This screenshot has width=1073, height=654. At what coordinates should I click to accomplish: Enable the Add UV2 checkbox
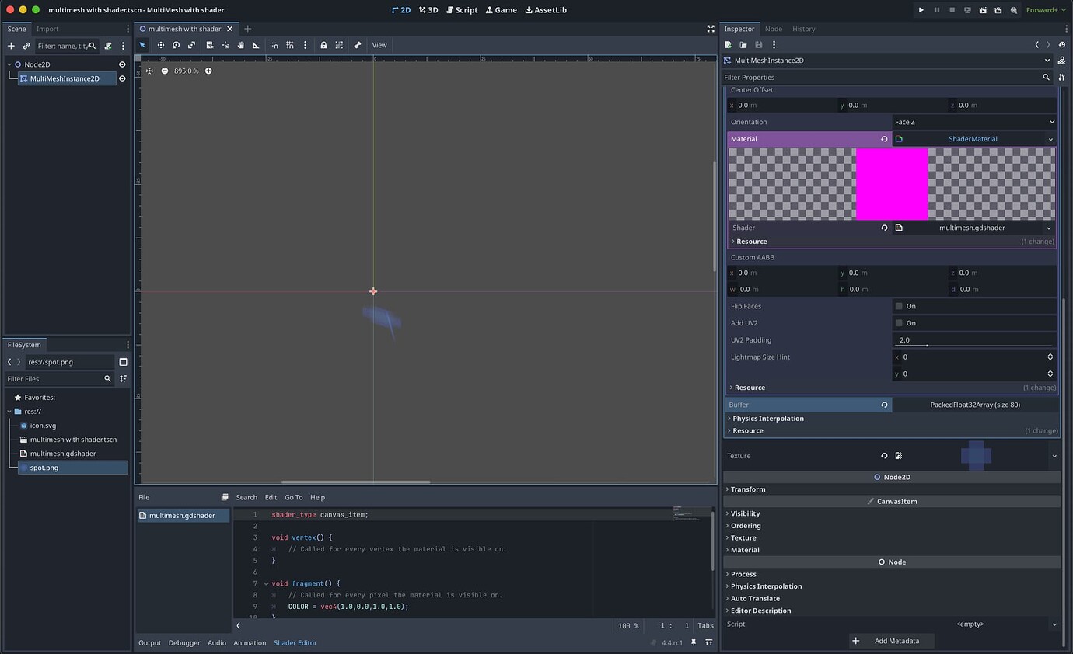coord(899,322)
